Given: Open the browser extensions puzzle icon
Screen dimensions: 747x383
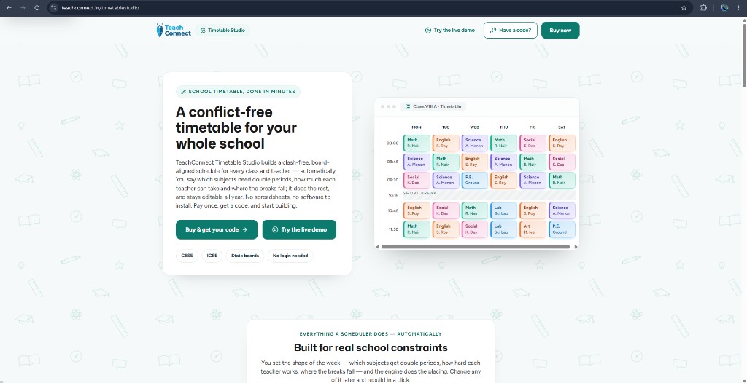Looking at the screenshot, I should [704, 7].
